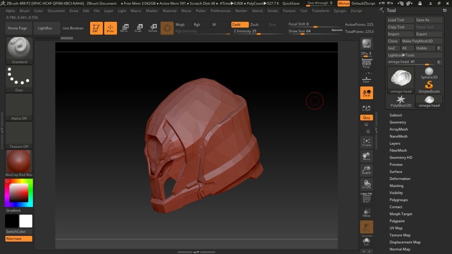This screenshot has width=452, height=254.
Task: Select the large omega head tool thumbnail
Action: coord(401,80)
